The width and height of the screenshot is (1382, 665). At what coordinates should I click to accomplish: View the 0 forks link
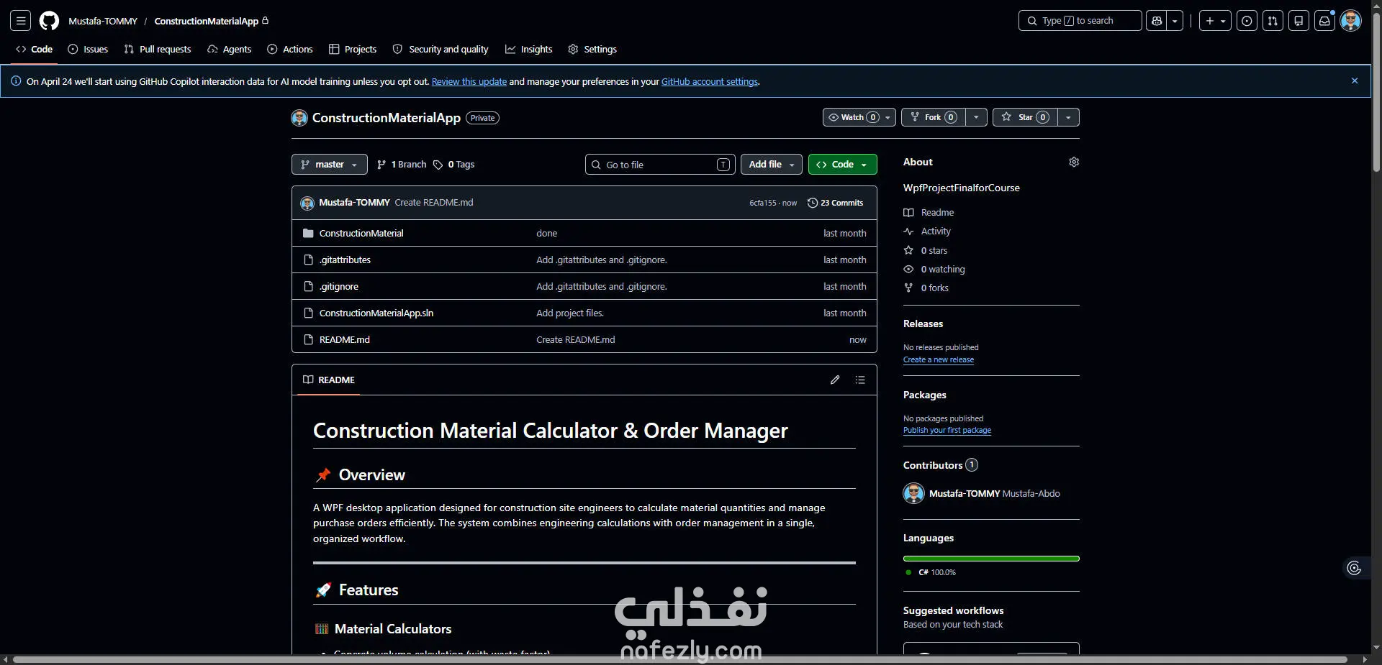tap(926, 288)
